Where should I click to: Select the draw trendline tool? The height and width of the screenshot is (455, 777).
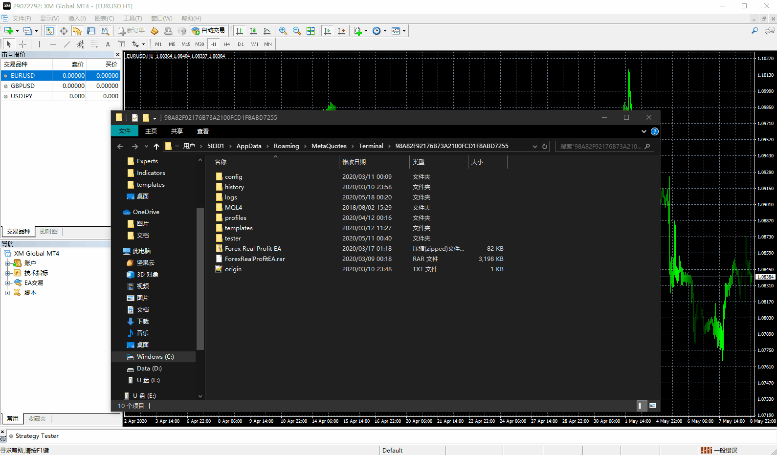(x=67, y=44)
